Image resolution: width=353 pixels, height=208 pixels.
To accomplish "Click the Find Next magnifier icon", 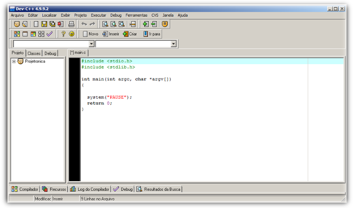I will tap(122, 24).
